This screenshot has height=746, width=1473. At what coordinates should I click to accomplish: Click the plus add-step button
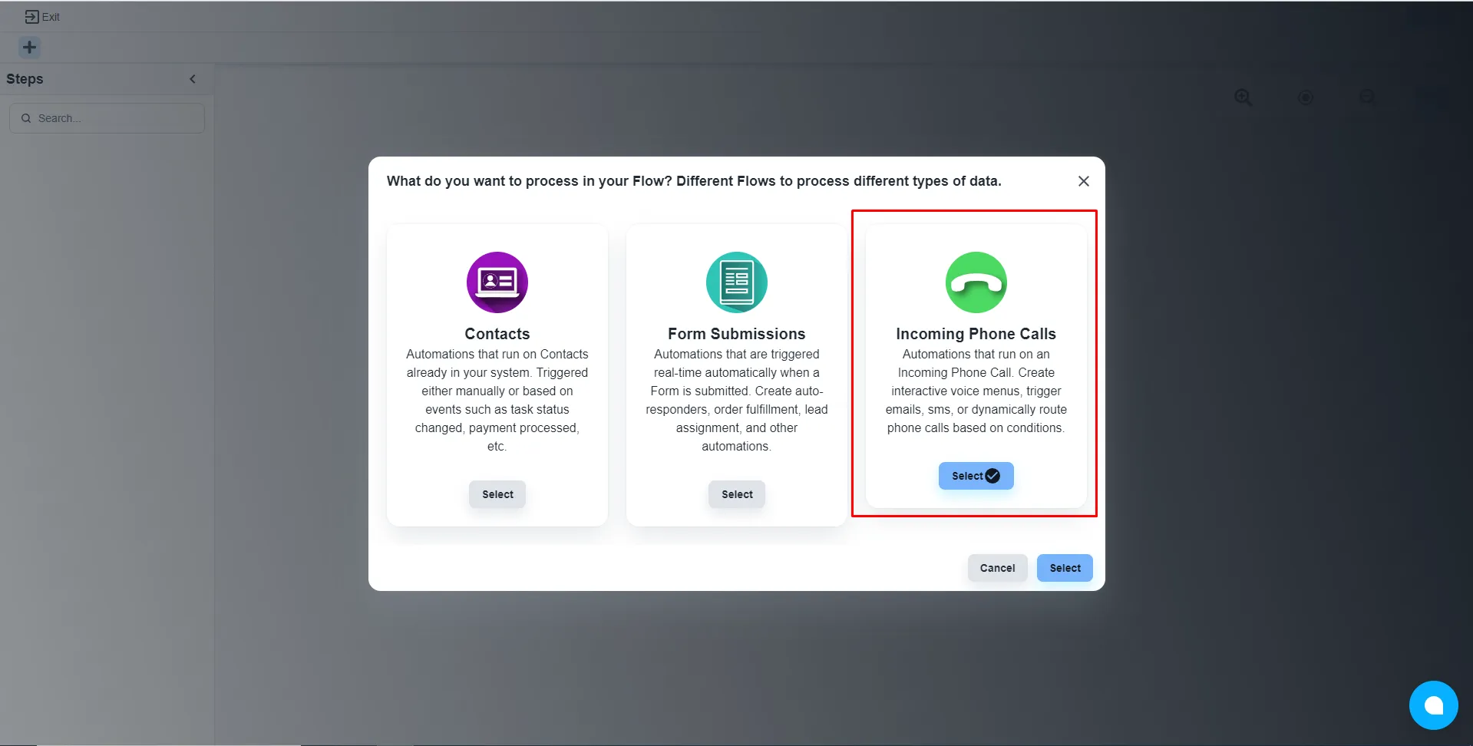click(29, 48)
